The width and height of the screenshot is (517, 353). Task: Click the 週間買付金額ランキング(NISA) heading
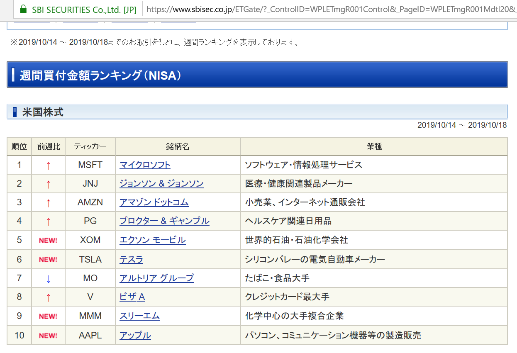coord(101,75)
